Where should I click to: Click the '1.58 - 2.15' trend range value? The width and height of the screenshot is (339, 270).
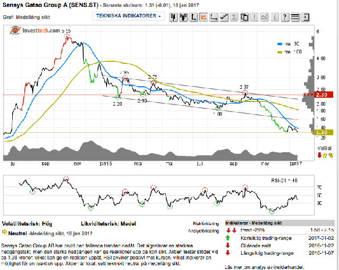click(322, 230)
